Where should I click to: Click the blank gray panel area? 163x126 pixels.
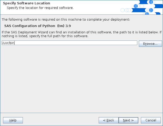coord(81,81)
